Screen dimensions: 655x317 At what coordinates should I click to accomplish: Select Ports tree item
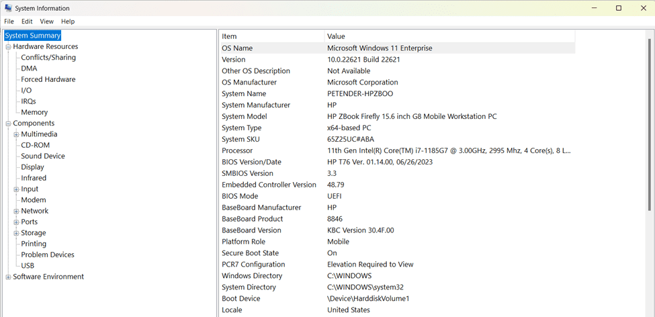tap(30, 222)
